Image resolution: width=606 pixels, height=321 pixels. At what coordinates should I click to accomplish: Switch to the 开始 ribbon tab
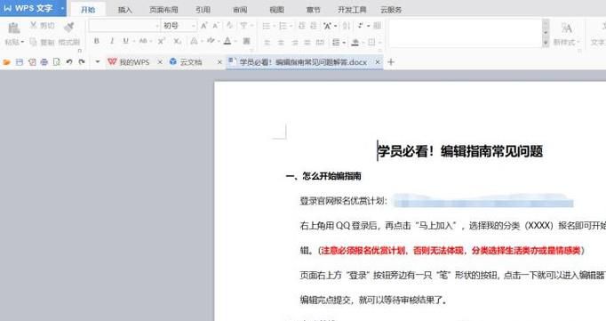88,10
